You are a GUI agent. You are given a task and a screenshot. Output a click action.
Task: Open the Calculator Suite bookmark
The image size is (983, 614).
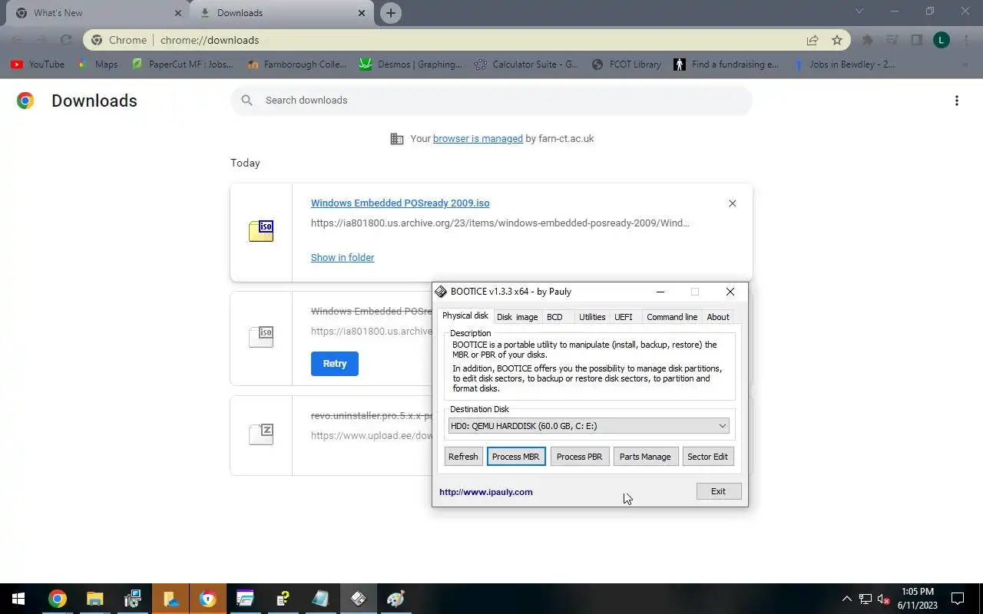[527, 64]
